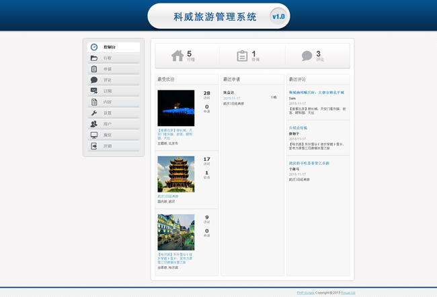Click the blue-lit night building thumbnail
The height and width of the screenshot is (297, 437).
click(x=176, y=108)
